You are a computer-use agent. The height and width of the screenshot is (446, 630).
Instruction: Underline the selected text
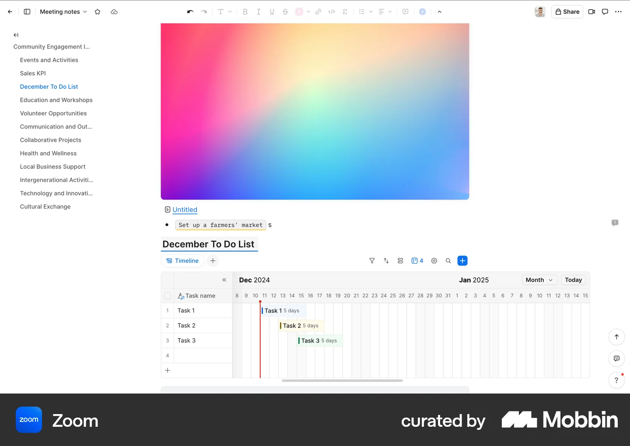coord(272,12)
